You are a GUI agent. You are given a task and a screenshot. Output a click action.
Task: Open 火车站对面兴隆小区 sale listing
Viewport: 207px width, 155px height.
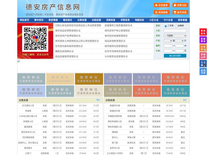[x=28, y=116]
